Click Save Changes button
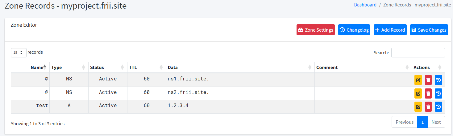Image resolution: width=453 pixels, height=136 pixels. click(429, 30)
